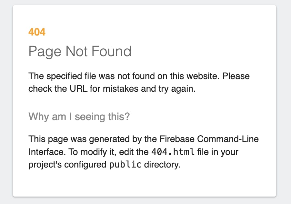Click the word Interface in the paragraph

[47, 152]
